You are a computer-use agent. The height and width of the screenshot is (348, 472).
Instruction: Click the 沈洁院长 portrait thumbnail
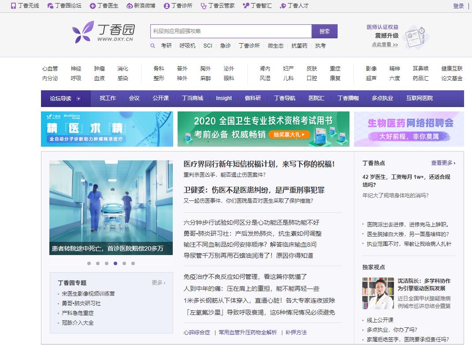(378, 293)
